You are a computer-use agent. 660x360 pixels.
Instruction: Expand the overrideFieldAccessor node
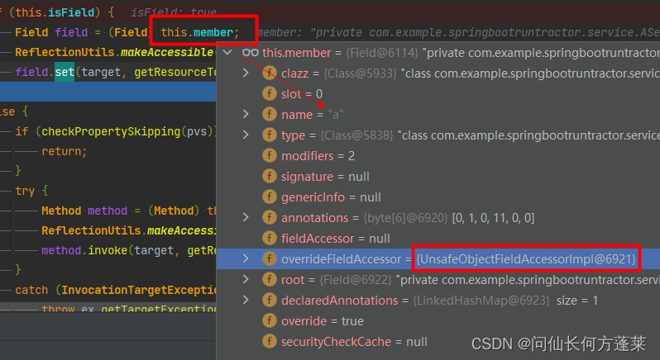(x=246, y=258)
